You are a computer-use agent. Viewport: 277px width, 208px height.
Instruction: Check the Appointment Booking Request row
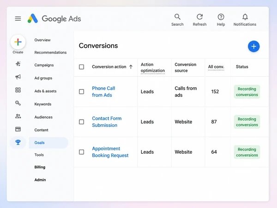click(81, 152)
